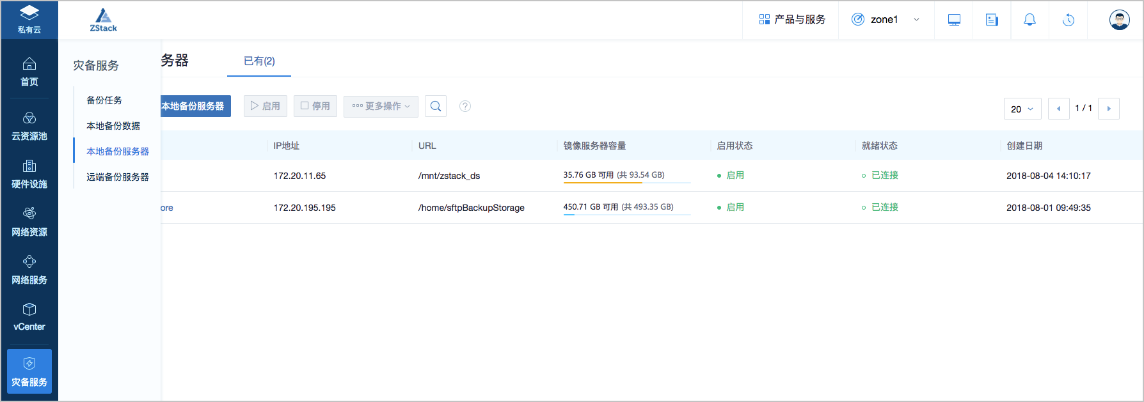Viewport: 1144px width, 402px height.
Task: Click IP address 172.20.195.195
Action: pyautogui.click(x=305, y=208)
